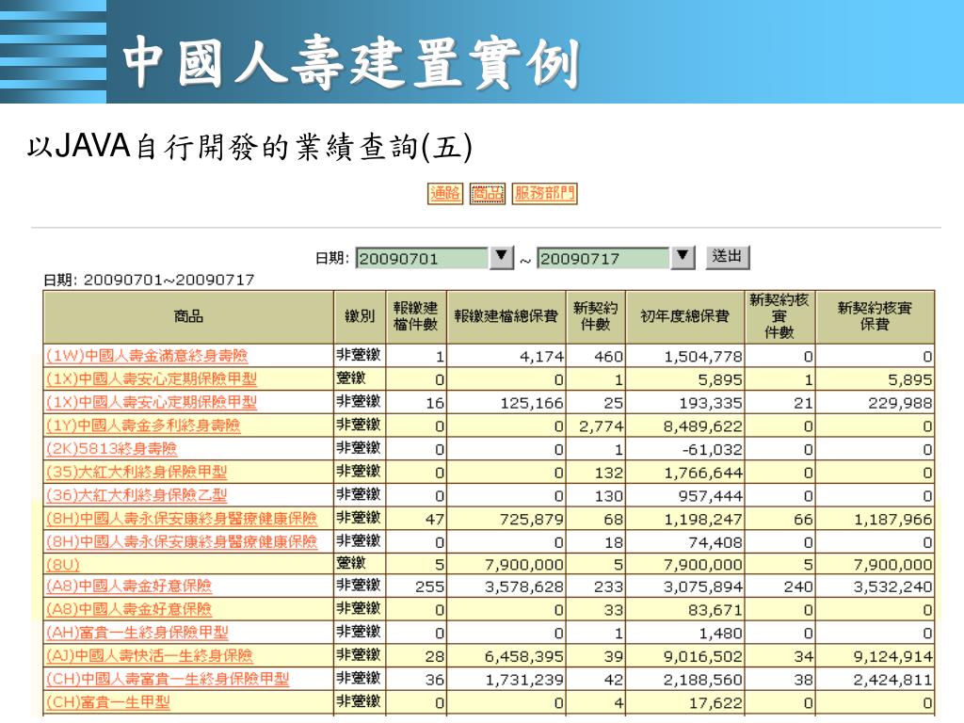
Task: Select cell value 9,124,914
Action: (x=893, y=656)
